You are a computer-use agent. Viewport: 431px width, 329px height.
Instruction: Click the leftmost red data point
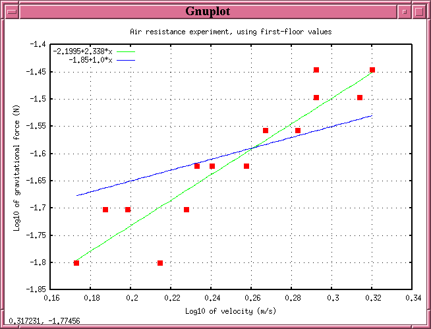coord(76,263)
